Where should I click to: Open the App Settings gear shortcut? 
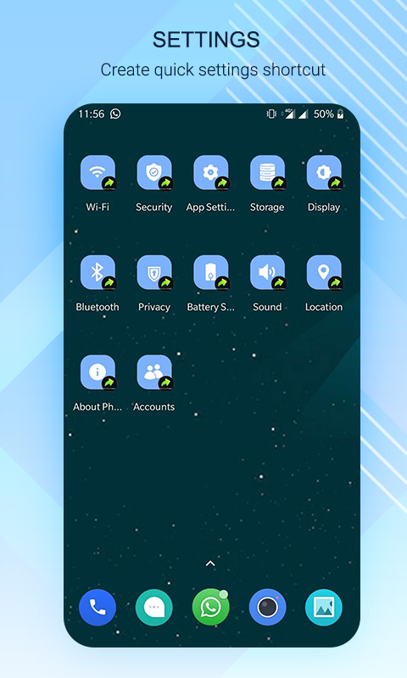click(x=211, y=173)
